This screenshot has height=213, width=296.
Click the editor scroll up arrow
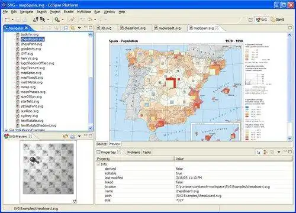[x=289, y=35]
